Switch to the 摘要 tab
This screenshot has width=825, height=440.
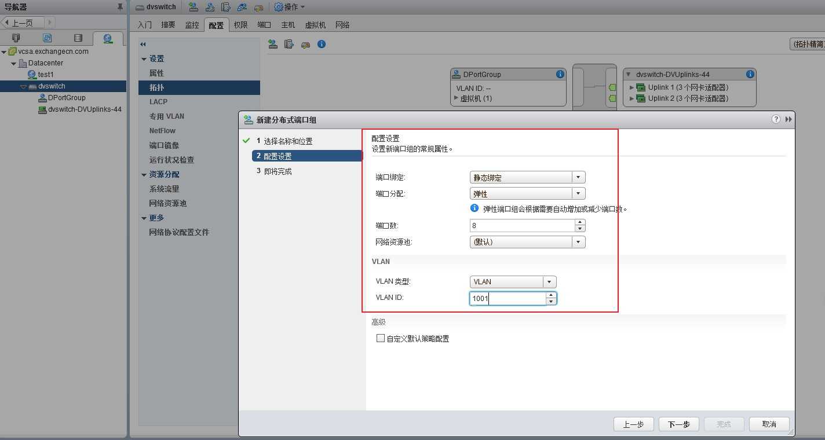coord(168,25)
